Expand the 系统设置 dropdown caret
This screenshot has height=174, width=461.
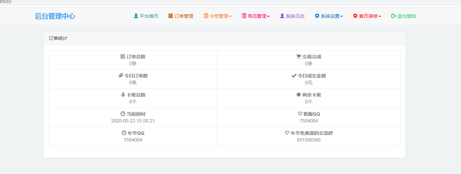pos(341,16)
